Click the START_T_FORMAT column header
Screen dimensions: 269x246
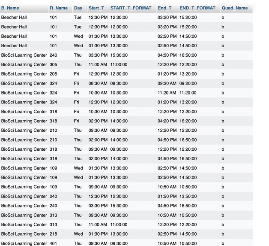click(x=131, y=8)
